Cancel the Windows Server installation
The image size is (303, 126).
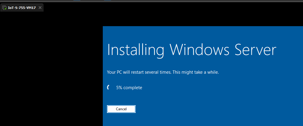tap(121, 109)
